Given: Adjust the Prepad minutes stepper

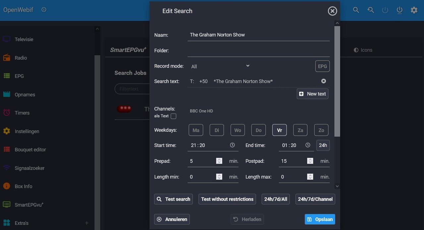Looking at the screenshot, I should pos(219,161).
